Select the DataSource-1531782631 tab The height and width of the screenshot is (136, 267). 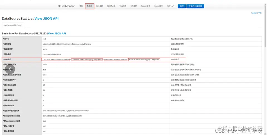click(13, 25)
